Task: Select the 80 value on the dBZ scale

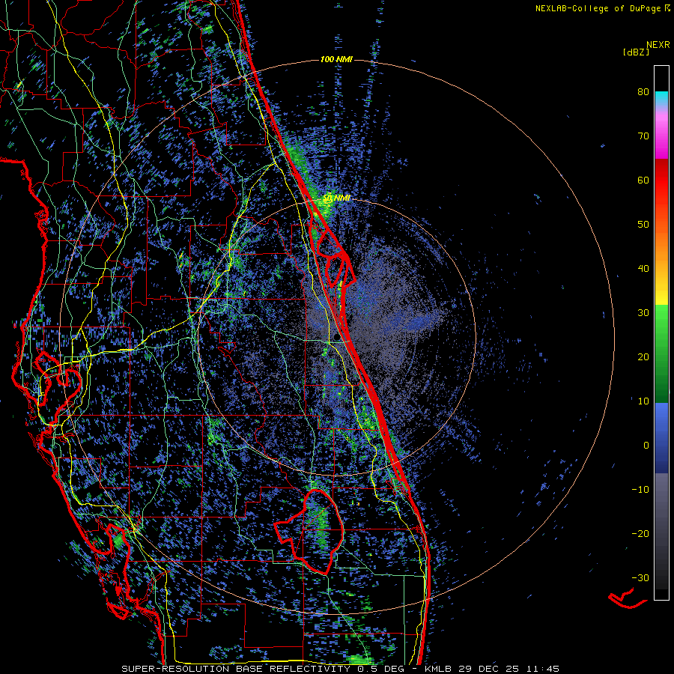Action: (643, 92)
